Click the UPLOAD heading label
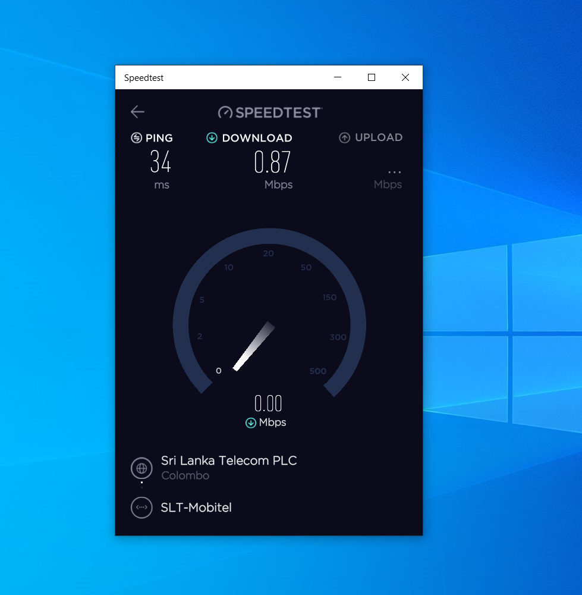 point(379,137)
